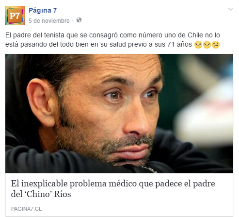
Task: Open the P7 profile logo avatar
Action: pos(15,16)
